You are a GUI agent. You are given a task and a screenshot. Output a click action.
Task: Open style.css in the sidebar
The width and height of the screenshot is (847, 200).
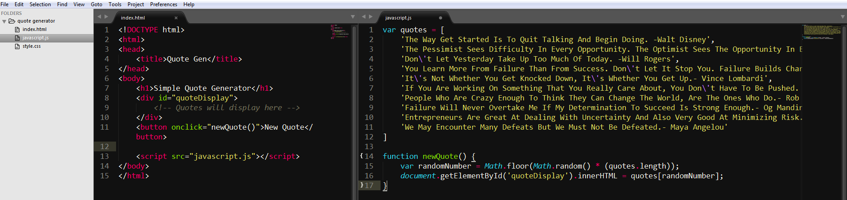tap(31, 46)
